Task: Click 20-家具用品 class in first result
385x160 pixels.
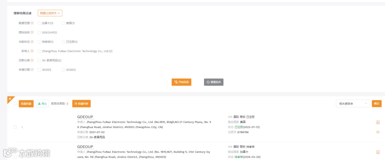Action: tap(97, 138)
